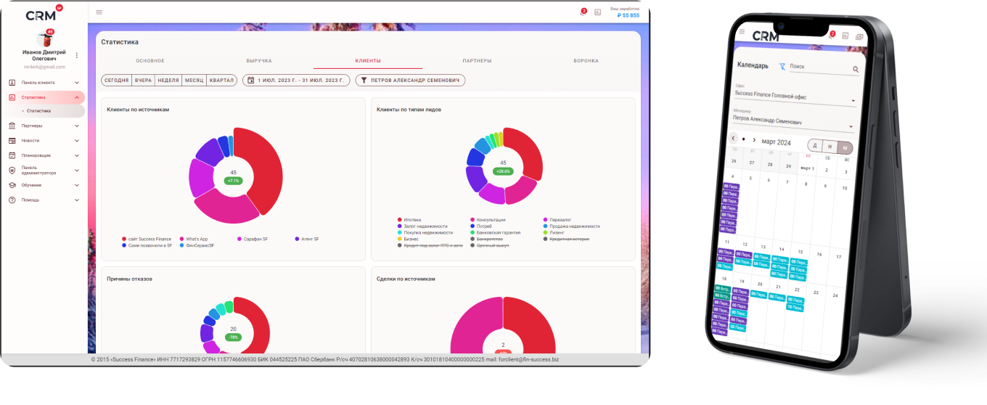Click the calendar icon in the date range button

click(251, 81)
